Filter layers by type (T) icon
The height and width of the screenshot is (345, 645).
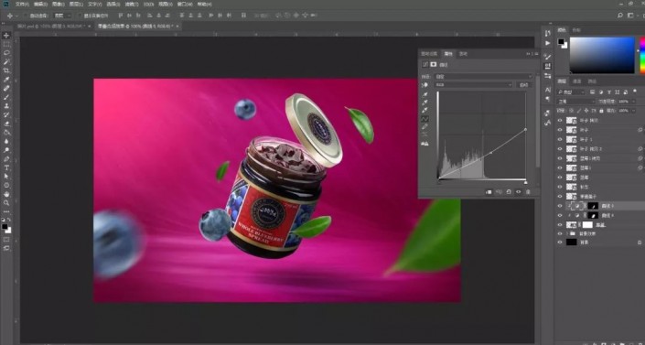[x=609, y=92]
